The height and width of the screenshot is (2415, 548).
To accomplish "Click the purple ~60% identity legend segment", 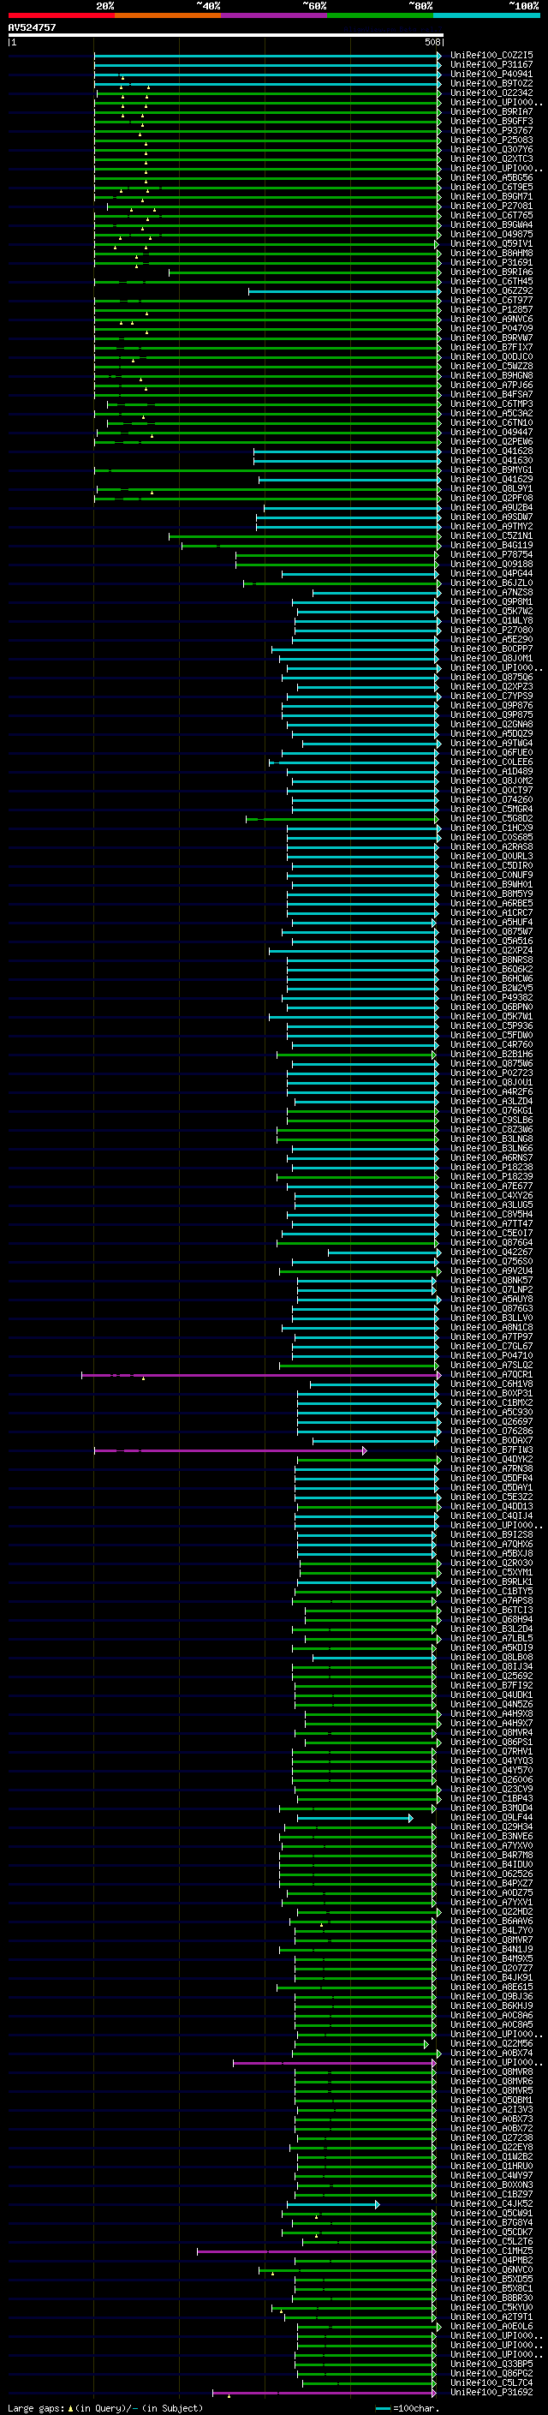I will tap(273, 15).
